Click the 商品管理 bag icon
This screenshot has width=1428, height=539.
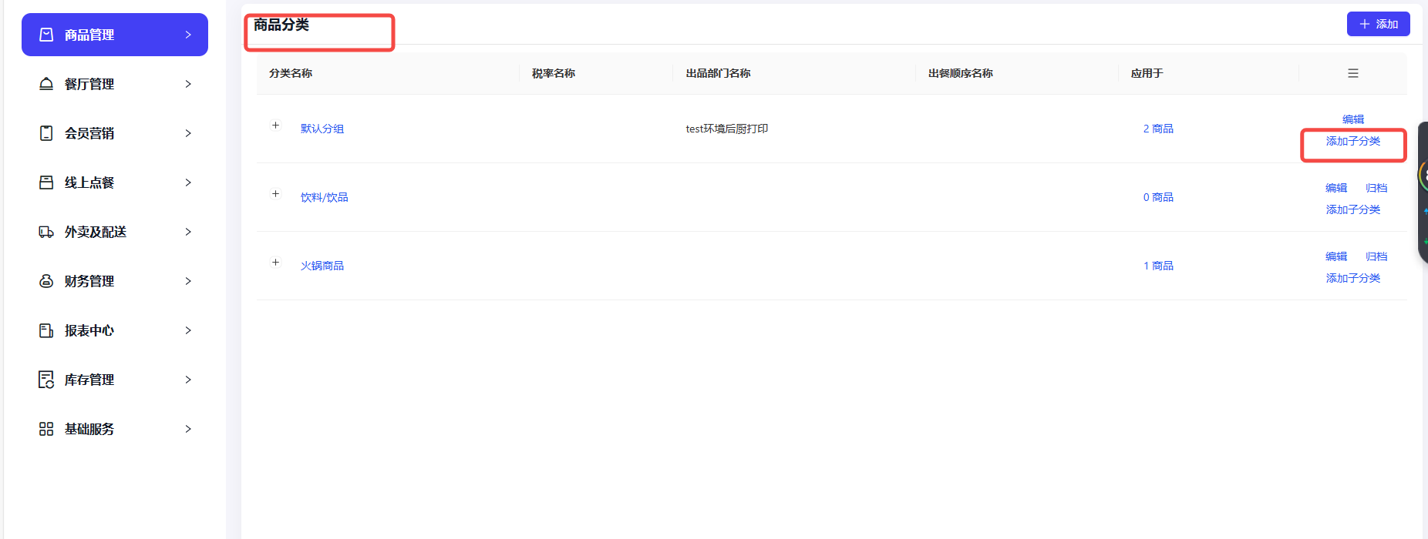pos(46,35)
